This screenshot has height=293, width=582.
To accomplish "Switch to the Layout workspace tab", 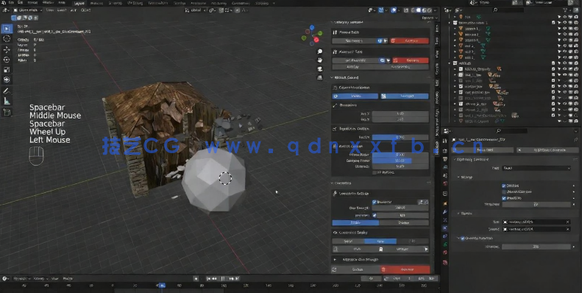I will point(79,3).
